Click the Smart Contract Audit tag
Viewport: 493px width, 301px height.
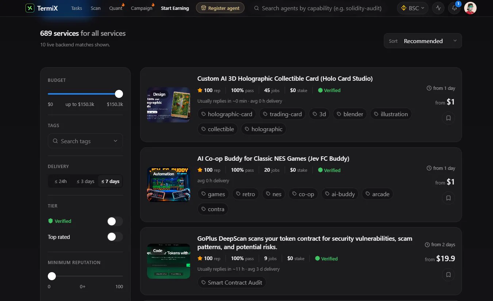[232, 282]
